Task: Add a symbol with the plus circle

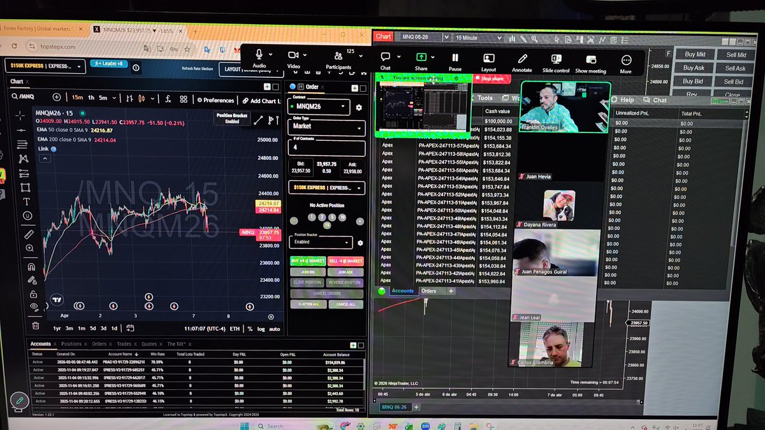Action: 57,97
